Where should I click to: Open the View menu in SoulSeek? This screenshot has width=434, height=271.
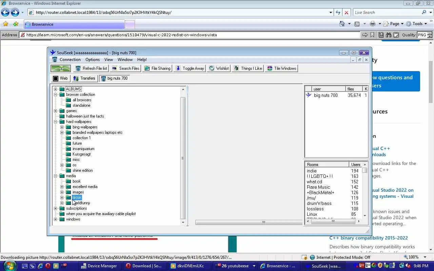(108, 60)
